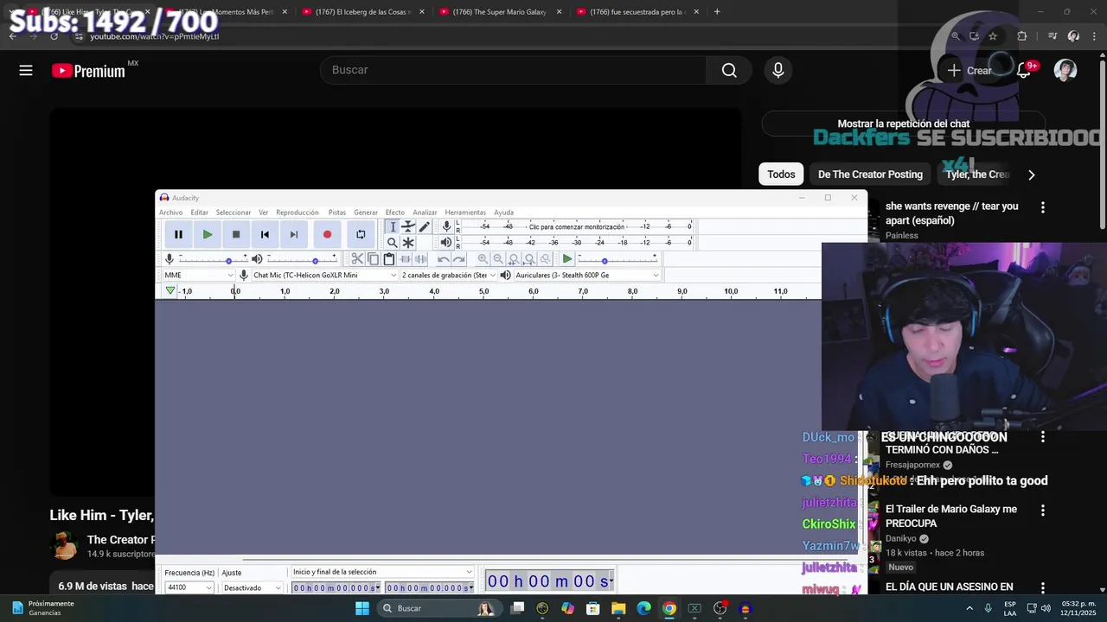Click the YouTube voice search microphone
1107x622 pixels.
coord(778,70)
